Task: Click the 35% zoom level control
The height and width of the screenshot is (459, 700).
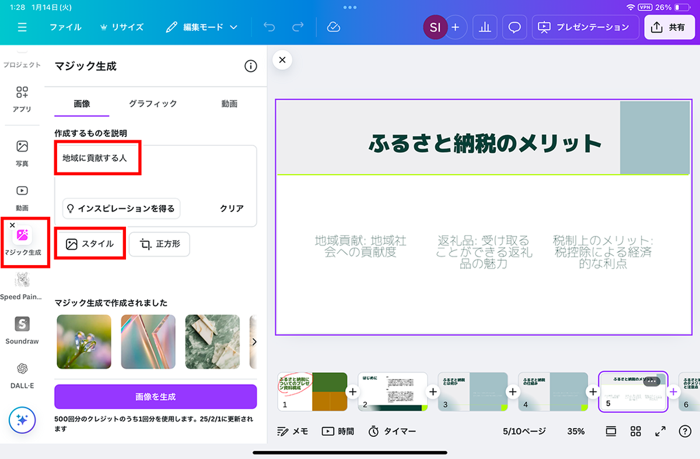Action: pyautogui.click(x=576, y=431)
